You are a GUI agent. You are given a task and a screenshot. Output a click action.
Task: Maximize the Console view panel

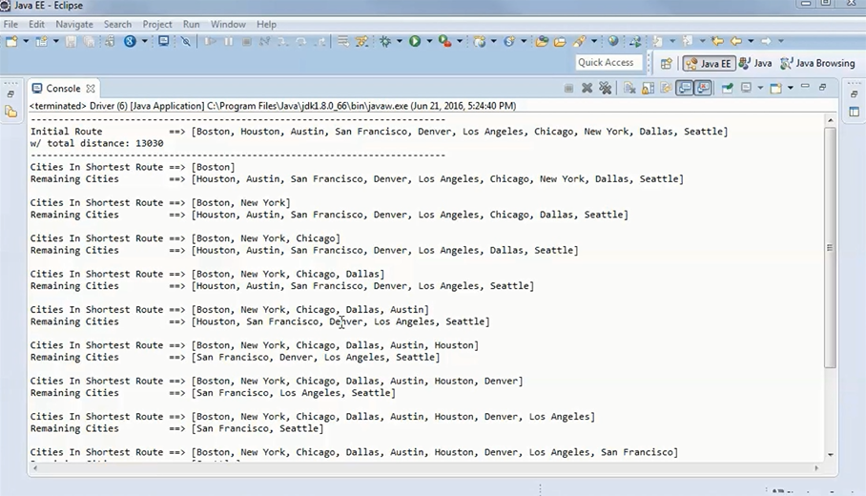coord(823,87)
